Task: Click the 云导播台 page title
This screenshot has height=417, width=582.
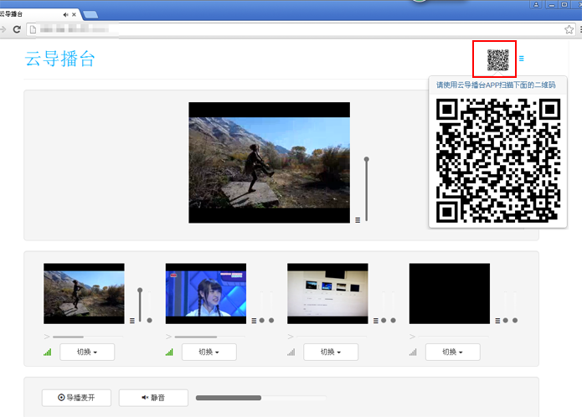Action: [x=60, y=59]
